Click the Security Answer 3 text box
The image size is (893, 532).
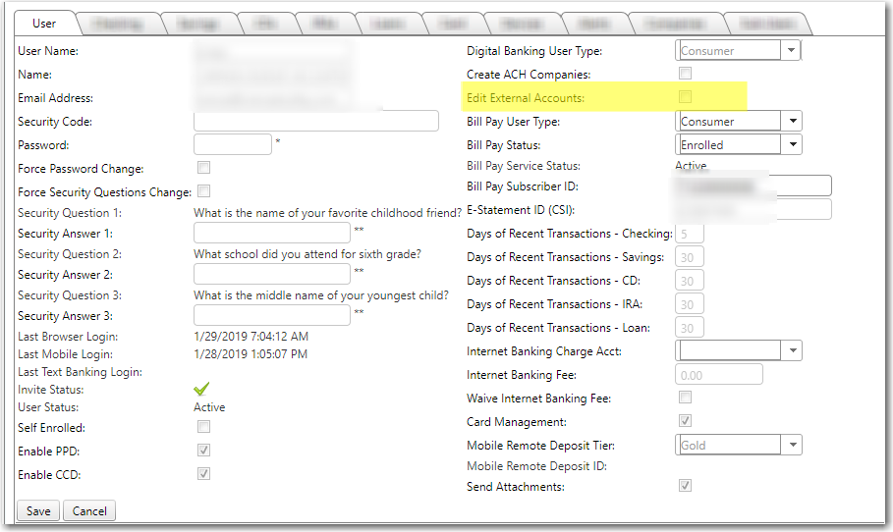[272, 316]
